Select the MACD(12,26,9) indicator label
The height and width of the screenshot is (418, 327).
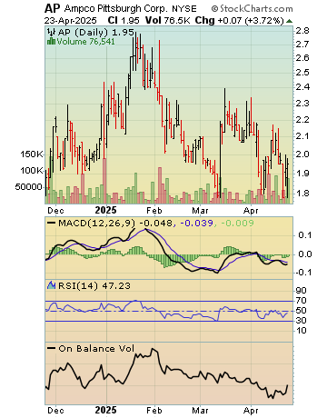pos(96,224)
